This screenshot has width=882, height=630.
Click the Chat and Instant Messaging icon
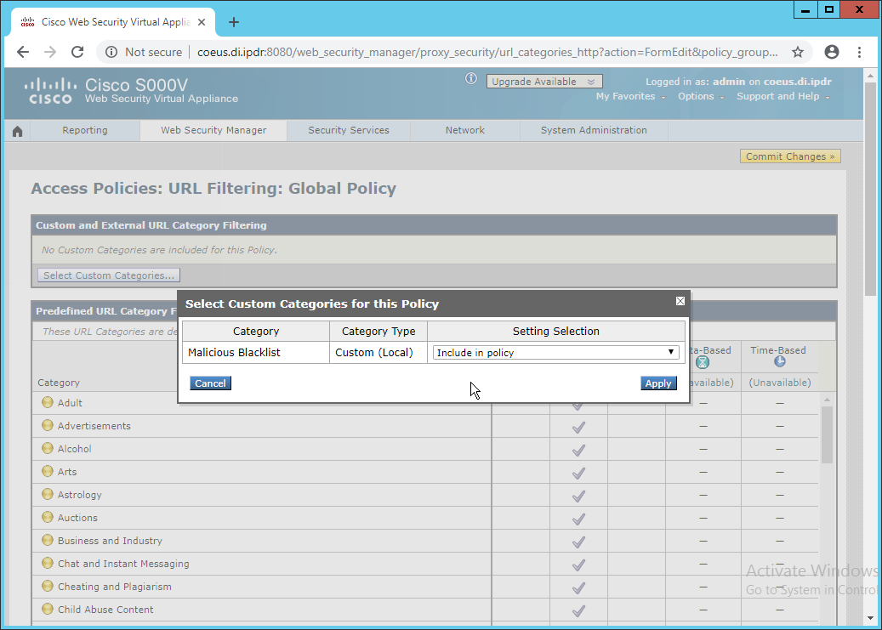coord(48,563)
